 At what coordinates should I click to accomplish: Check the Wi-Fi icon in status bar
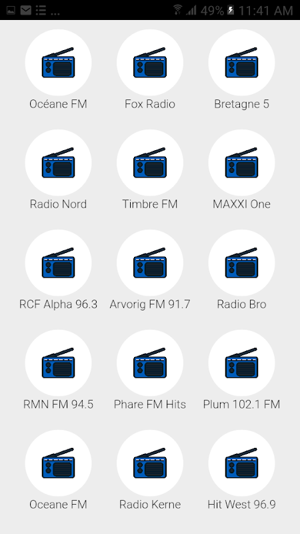point(177,10)
